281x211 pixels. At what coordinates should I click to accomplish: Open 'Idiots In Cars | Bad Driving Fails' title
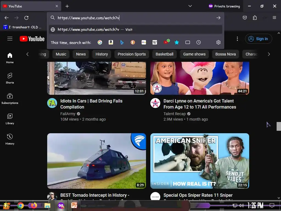tap(91, 104)
